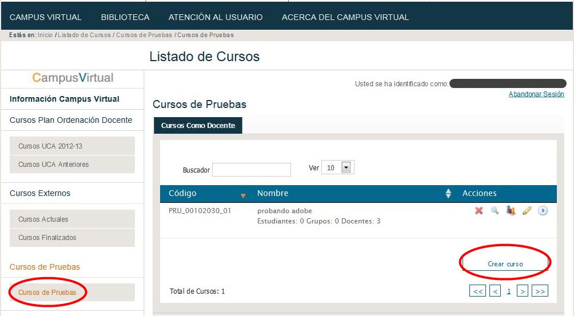Click the Buscador search field
Screen dimensions: 574x316
click(x=252, y=170)
